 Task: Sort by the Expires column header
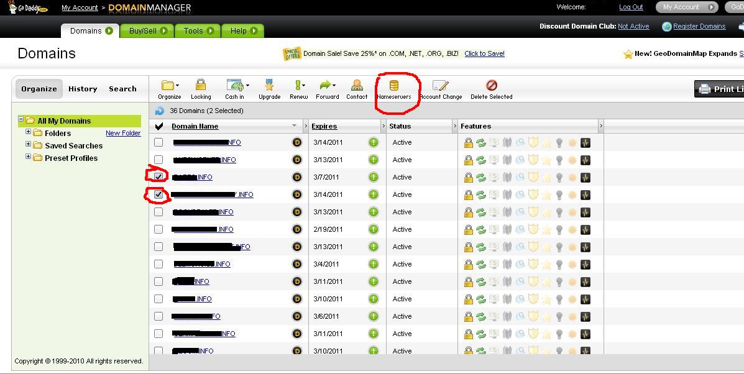click(x=324, y=126)
